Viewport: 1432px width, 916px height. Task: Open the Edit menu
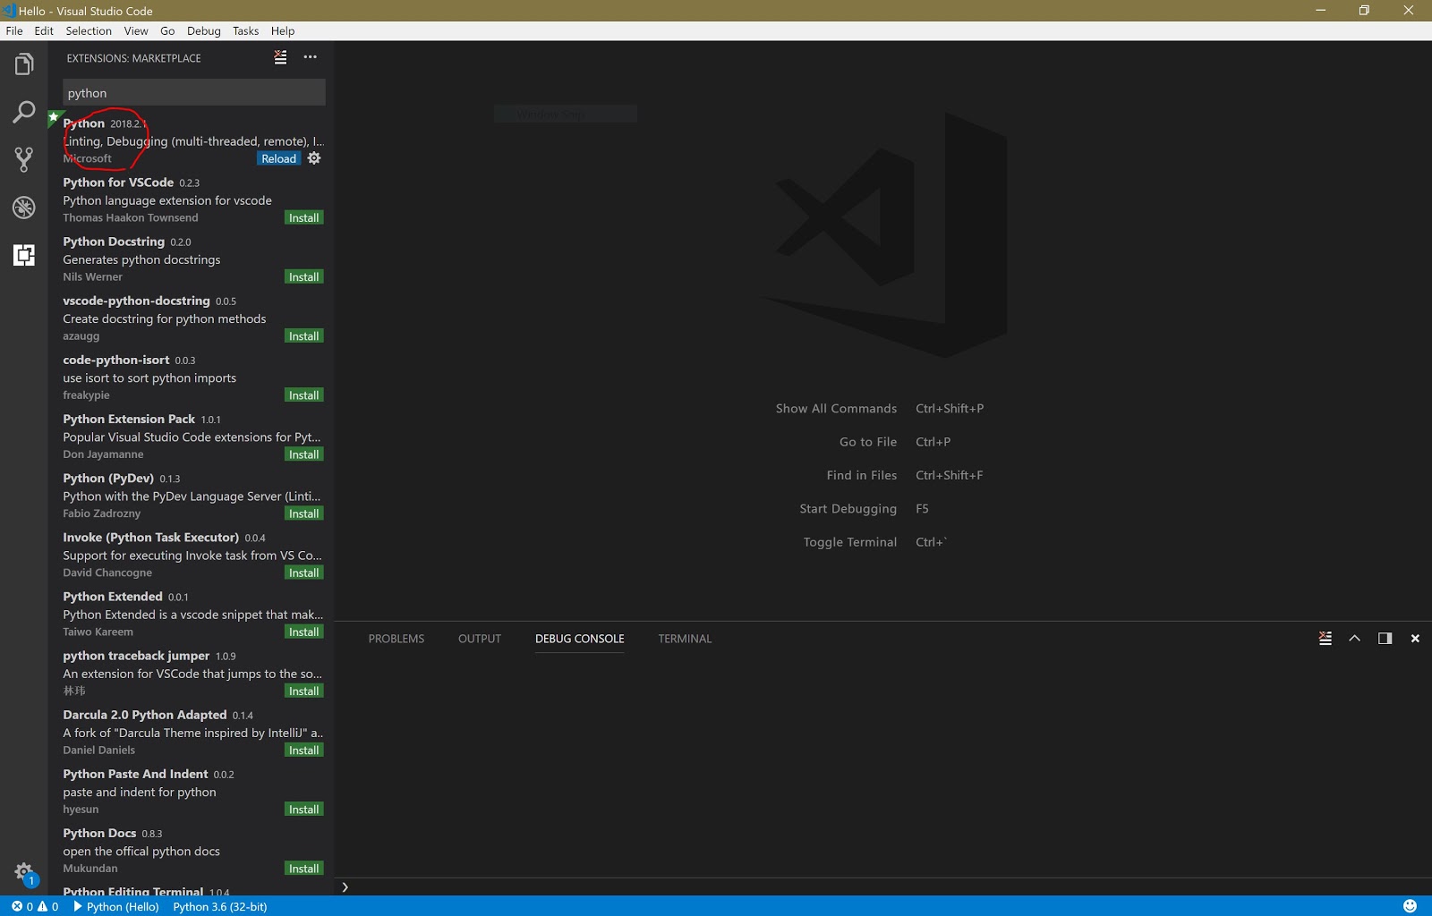pyautogui.click(x=44, y=30)
